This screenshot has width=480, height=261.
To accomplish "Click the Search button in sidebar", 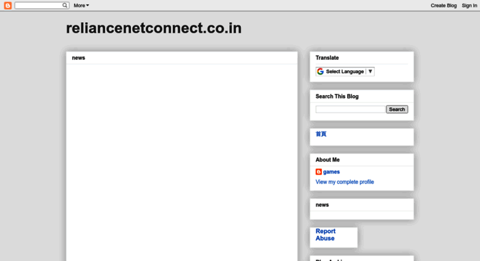I will (397, 109).
